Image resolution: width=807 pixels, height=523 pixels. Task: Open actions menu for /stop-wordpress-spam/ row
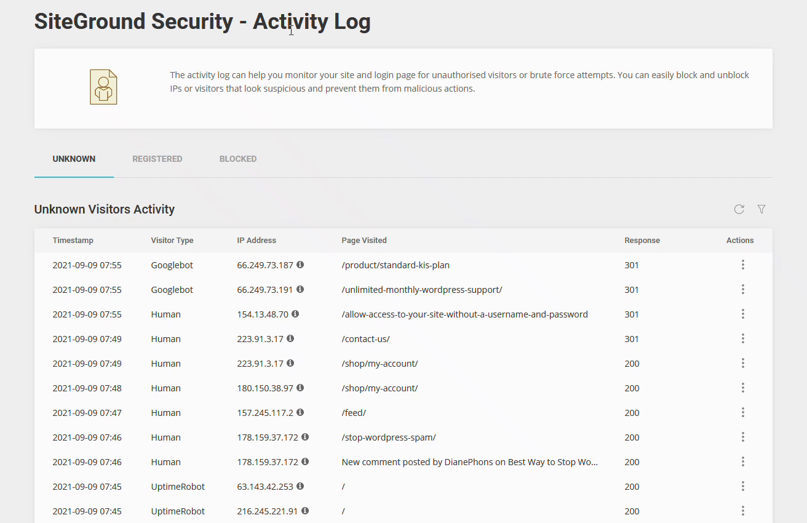(743, 437)
